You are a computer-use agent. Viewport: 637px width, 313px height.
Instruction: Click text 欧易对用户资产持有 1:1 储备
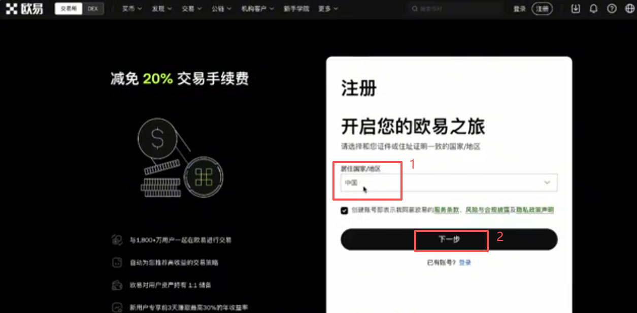coord(170,285)
